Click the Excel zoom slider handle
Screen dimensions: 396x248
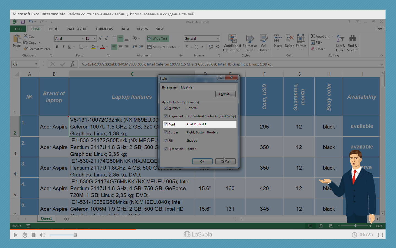pos(356,226)
